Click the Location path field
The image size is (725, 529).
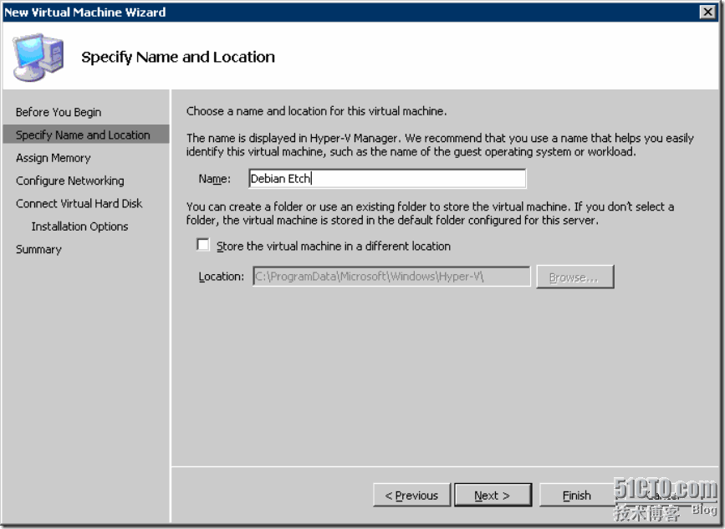(391, 277)
